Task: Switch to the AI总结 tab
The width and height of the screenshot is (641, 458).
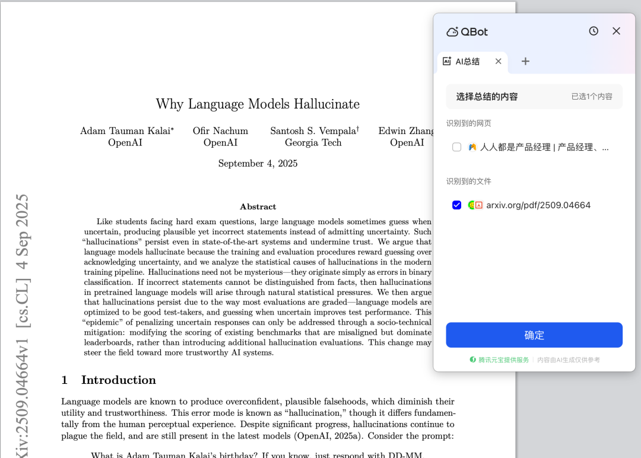Action: pos(468,61)
